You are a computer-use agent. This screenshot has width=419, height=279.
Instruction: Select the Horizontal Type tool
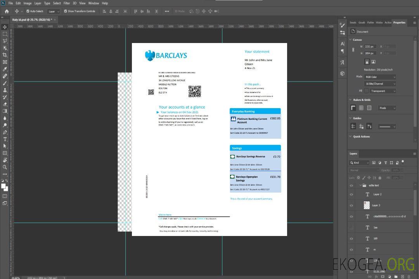click(x=5, y=139)
